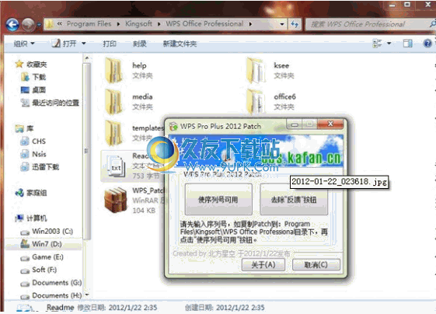Select Documents (H:) drive in sidebar
Image resolution: width=436 pixels, height=314 pixels.
[51, 295]
